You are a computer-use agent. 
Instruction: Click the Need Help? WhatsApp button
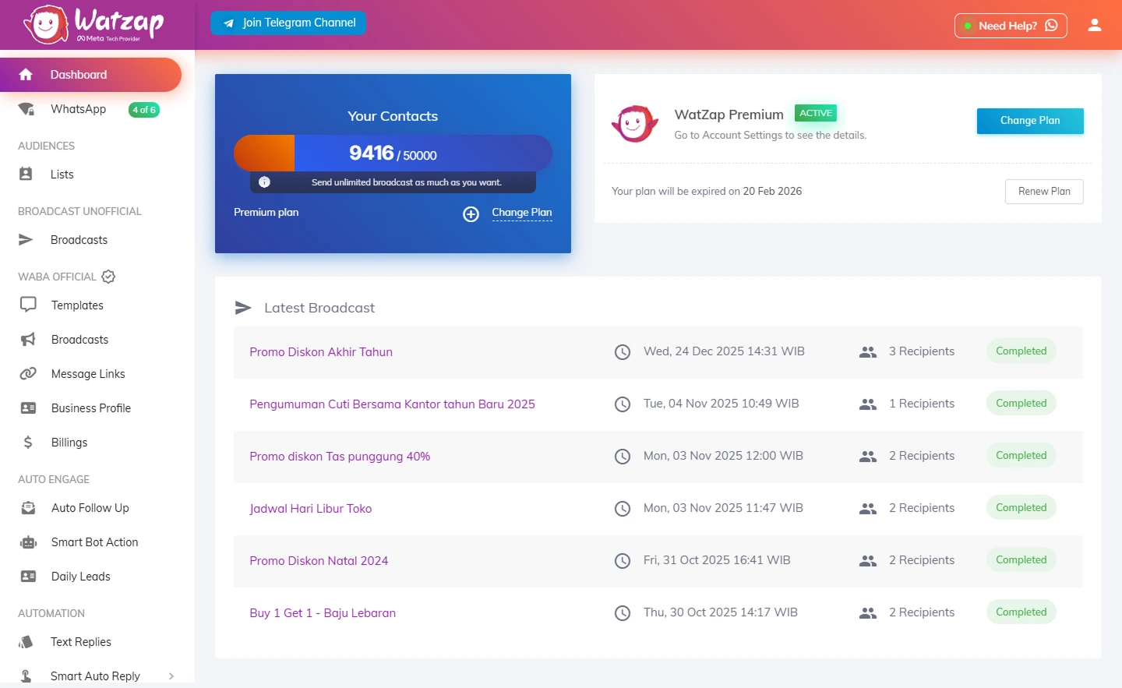1011,26
